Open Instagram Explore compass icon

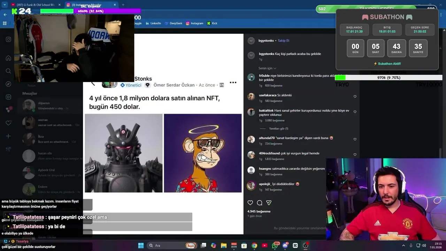pyautogui.click(x=8, y=84)
